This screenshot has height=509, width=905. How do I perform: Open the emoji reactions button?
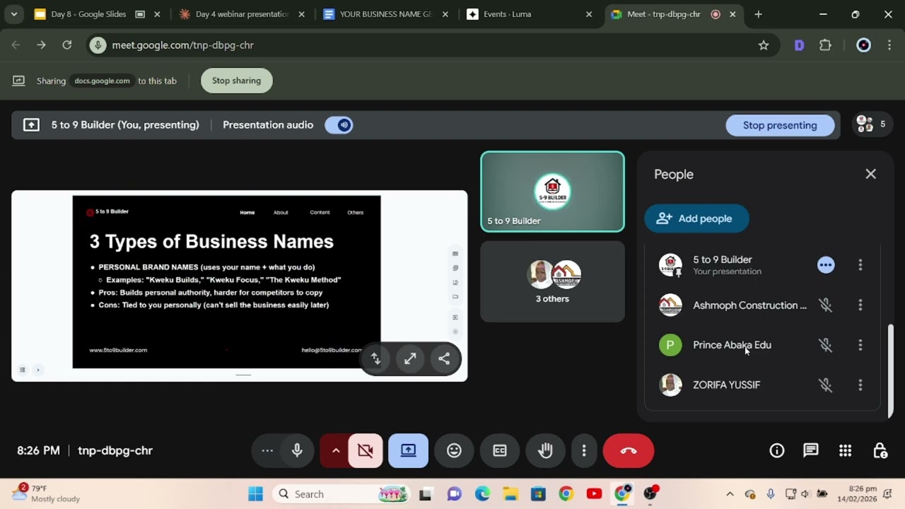point(454,451)
